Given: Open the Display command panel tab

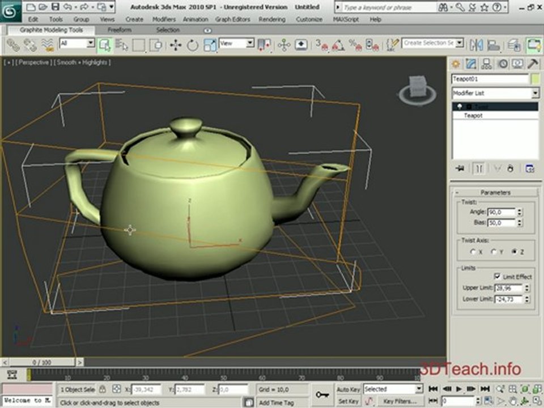Looking at the screenshot, I should point(517,64).
